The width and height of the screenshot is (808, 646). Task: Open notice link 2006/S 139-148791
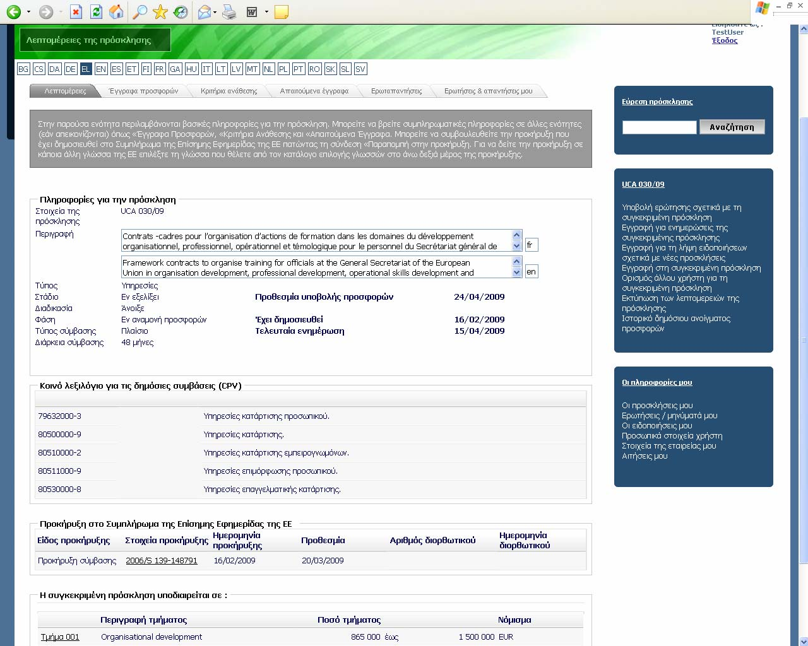(x=162, y=560)
